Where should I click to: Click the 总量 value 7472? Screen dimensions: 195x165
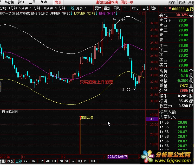click(x=184, y=85)
